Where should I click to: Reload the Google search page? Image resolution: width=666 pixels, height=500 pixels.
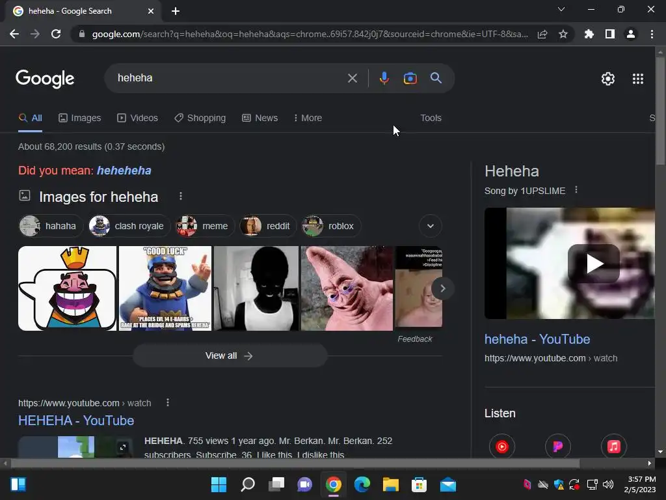56,34
